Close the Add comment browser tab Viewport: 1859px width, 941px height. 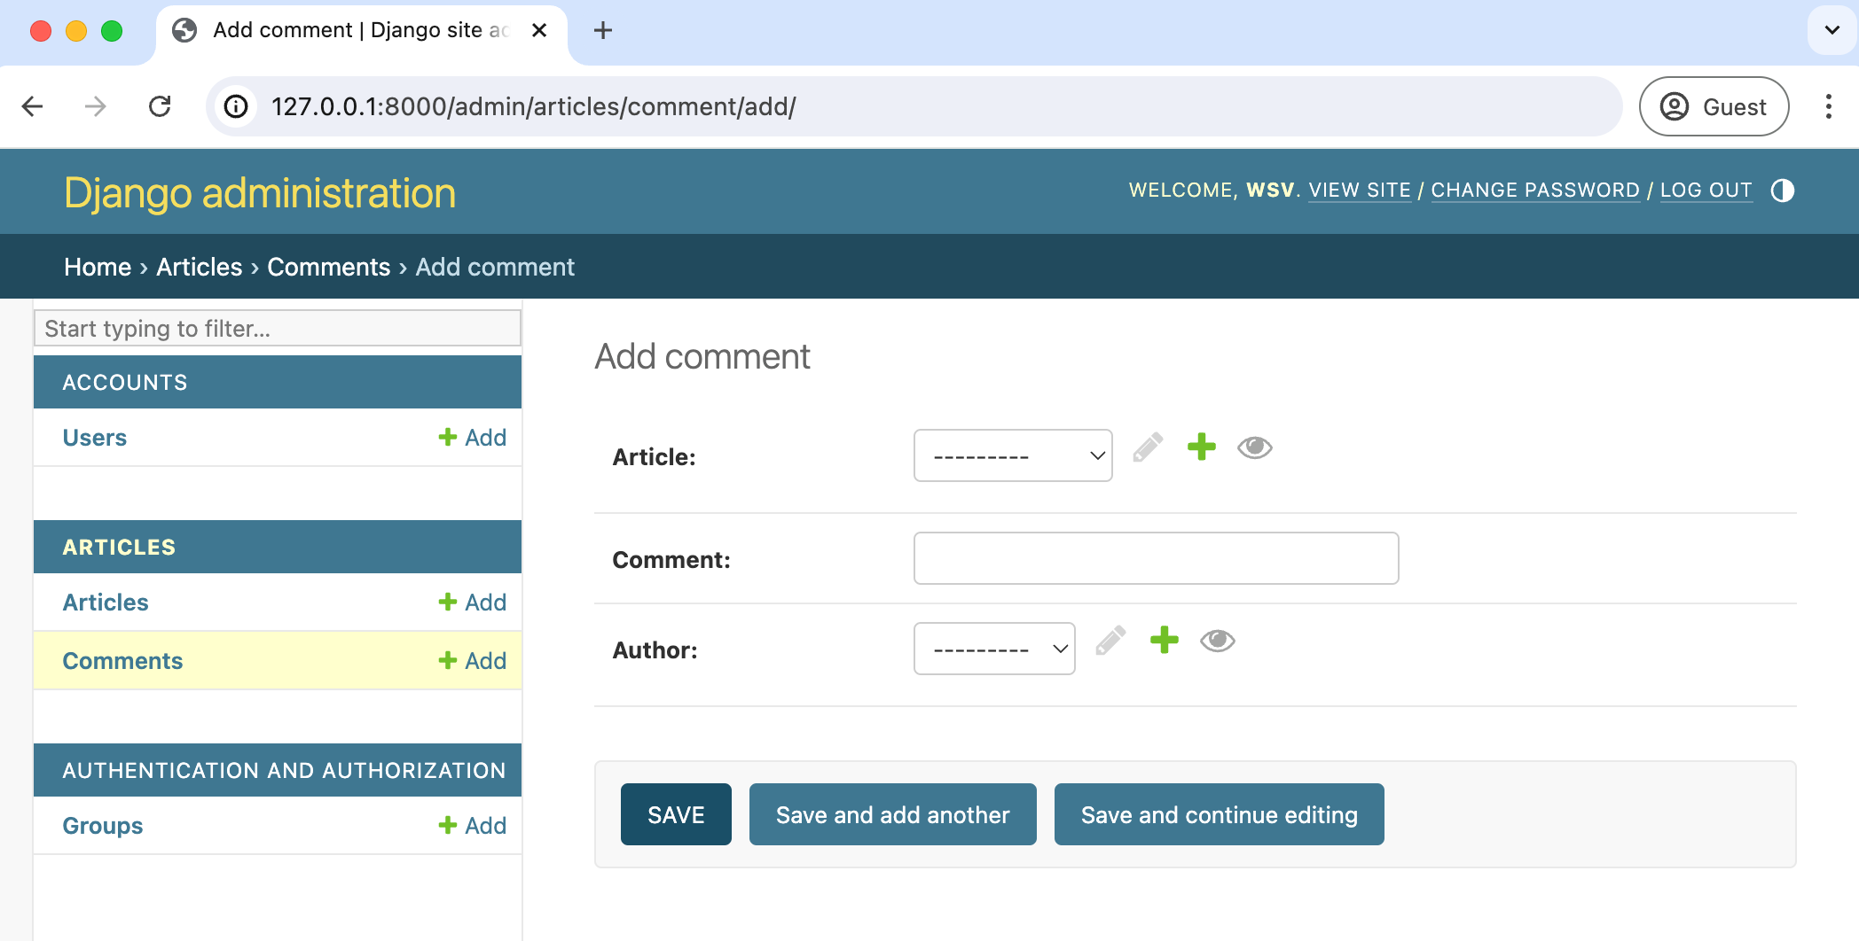click(538, 30)
